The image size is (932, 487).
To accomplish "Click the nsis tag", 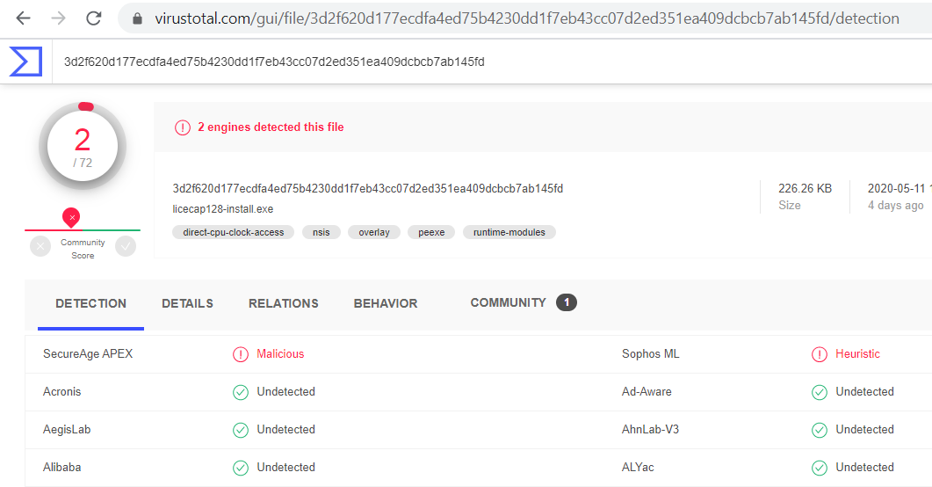I will (321, 232).
